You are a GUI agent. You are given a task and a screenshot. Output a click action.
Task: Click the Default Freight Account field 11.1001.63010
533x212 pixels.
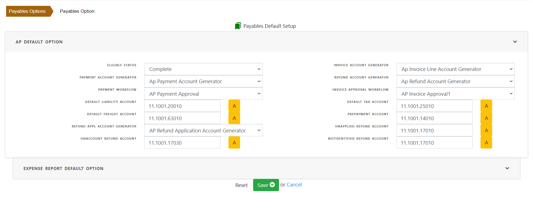pos(183,118)
